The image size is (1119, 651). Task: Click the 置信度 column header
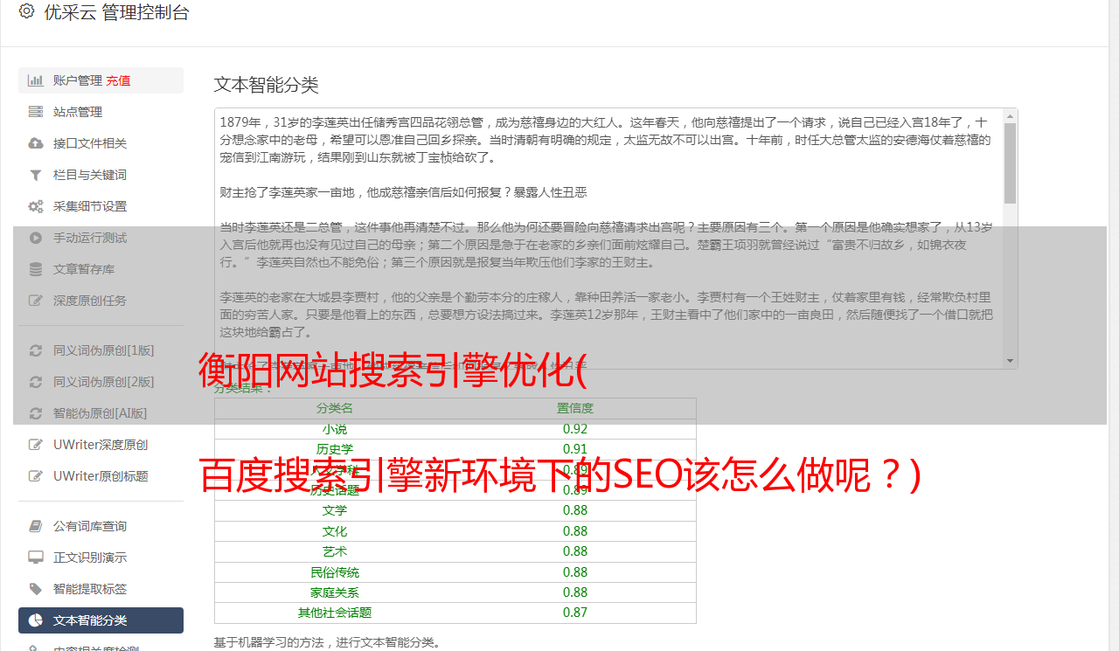pyautogui.click(x=575, y=408)
